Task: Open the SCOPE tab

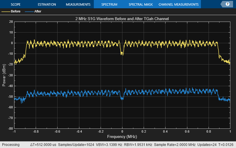Action: point(16,4)
